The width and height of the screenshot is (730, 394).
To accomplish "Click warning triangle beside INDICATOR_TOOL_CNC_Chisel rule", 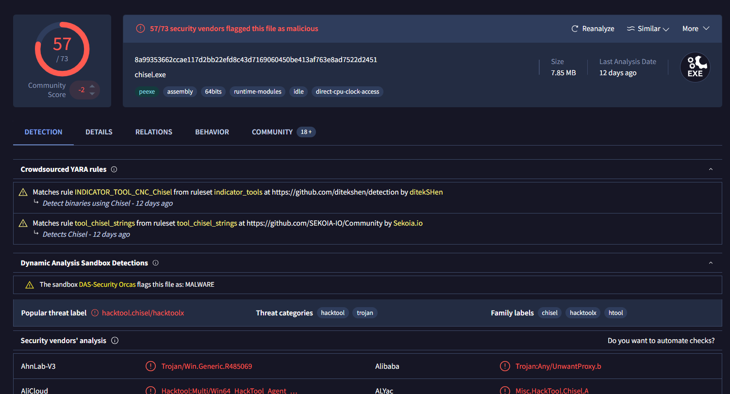I will [23, 193].
